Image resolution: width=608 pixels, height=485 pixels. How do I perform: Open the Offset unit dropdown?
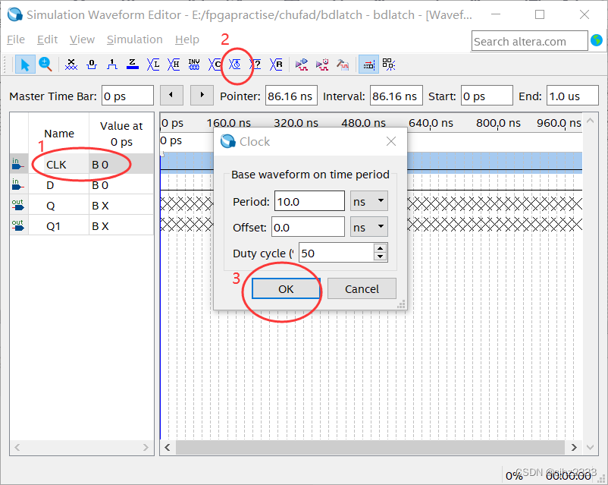tap(368, 227)
